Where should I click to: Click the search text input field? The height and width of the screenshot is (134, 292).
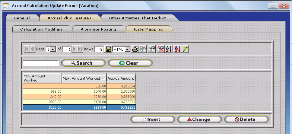click(41, 63)
